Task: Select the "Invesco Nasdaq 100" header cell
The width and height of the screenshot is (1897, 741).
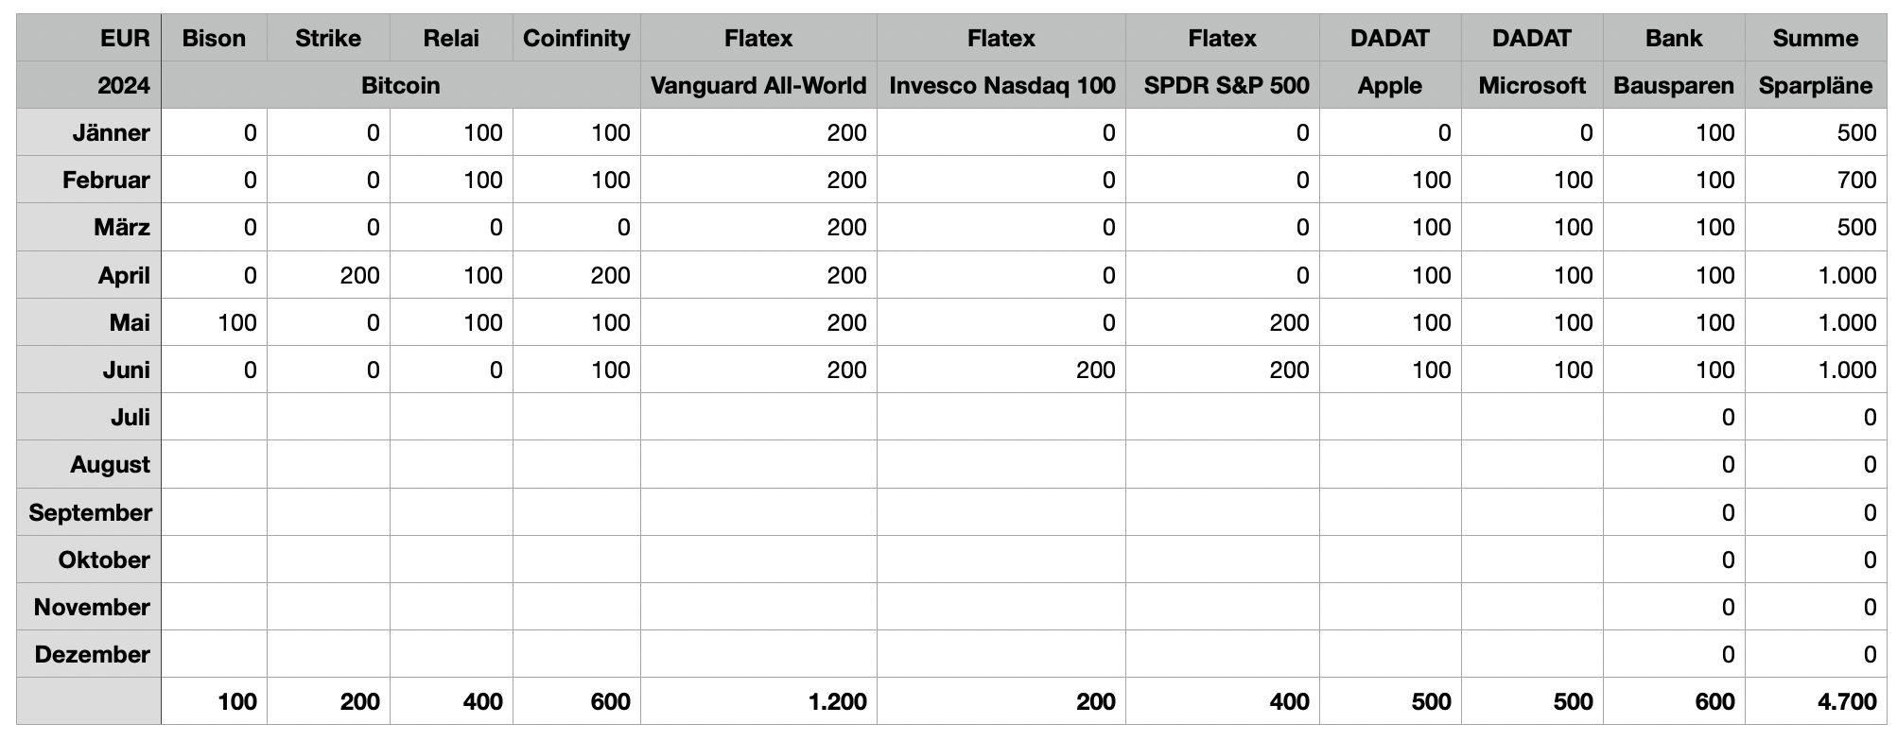Action: point(1001,85)
